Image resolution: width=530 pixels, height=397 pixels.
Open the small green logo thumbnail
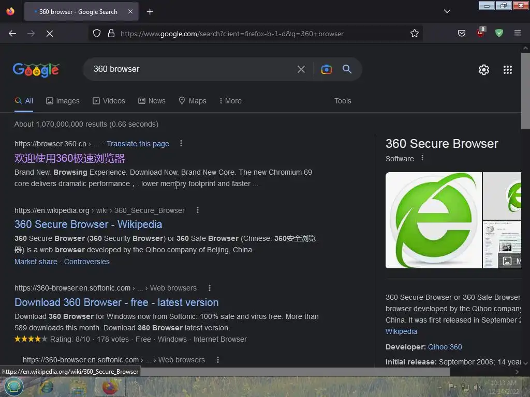coord(502,196)
